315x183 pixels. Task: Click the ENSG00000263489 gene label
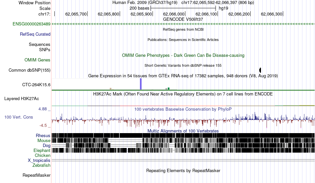[x=31, y=24]
